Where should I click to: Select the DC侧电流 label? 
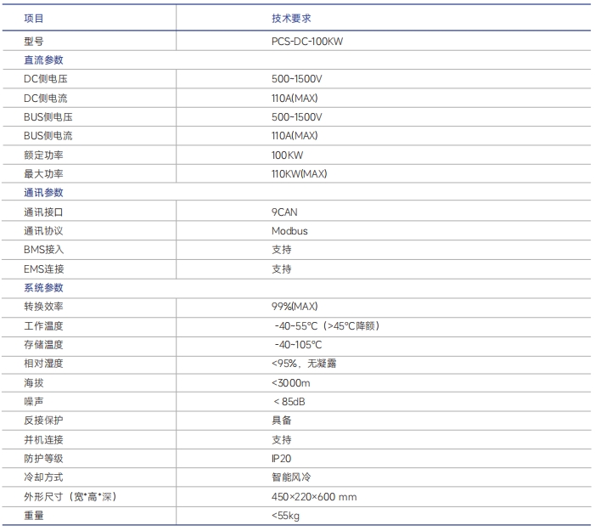point(46,98)
